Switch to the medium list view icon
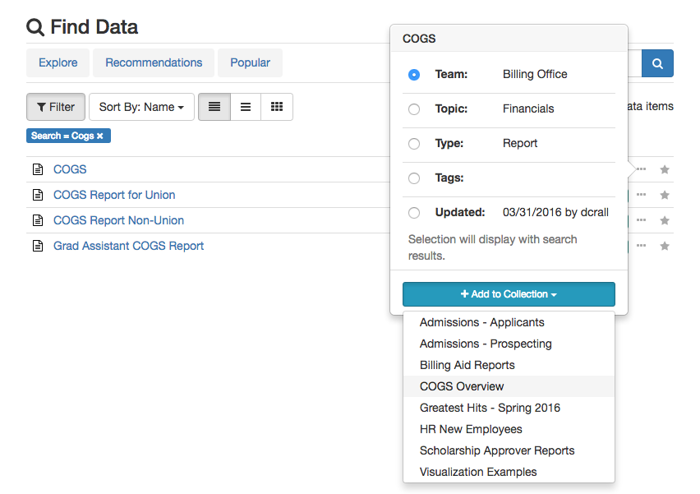This screenshot has width=700, height=494. (x=246, y=107)
